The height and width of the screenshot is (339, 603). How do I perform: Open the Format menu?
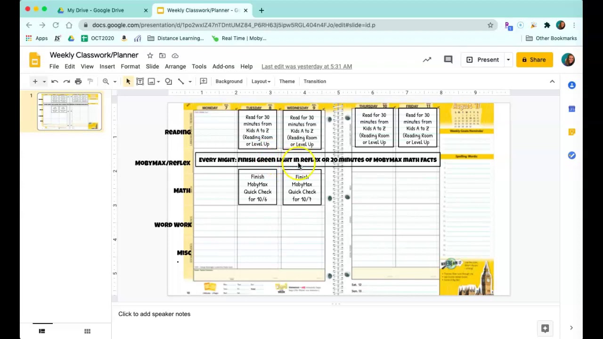coord(130,66)
